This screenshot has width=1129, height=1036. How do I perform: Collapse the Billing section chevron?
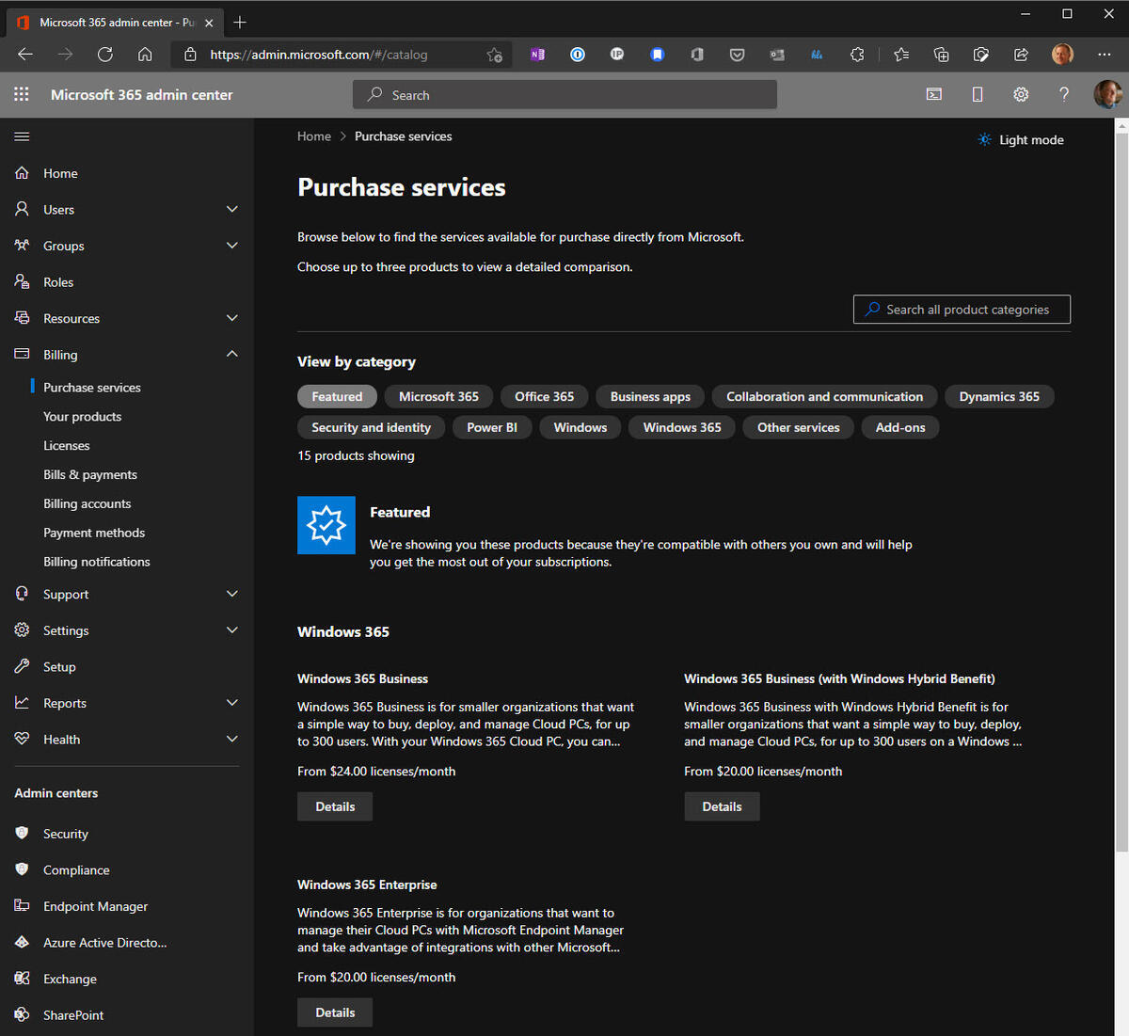click(232, 354)
